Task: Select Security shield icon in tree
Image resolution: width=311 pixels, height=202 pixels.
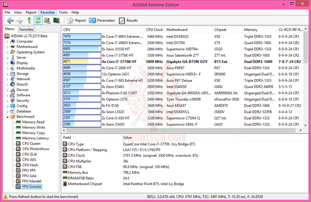Action: [13, 101]
